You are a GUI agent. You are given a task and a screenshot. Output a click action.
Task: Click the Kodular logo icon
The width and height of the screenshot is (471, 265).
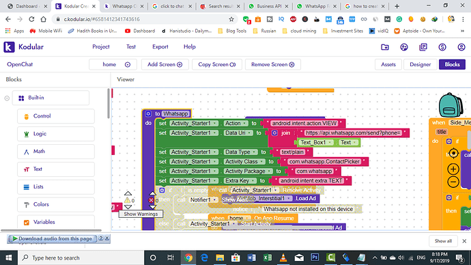coord(9,47)
